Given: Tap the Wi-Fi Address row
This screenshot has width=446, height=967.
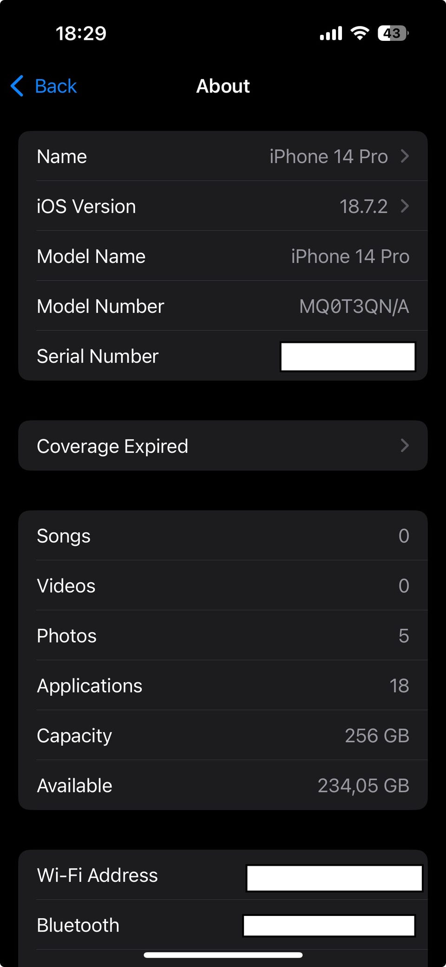Looking at the screenshot, I should pyautogui.click(x=223, y=875).
